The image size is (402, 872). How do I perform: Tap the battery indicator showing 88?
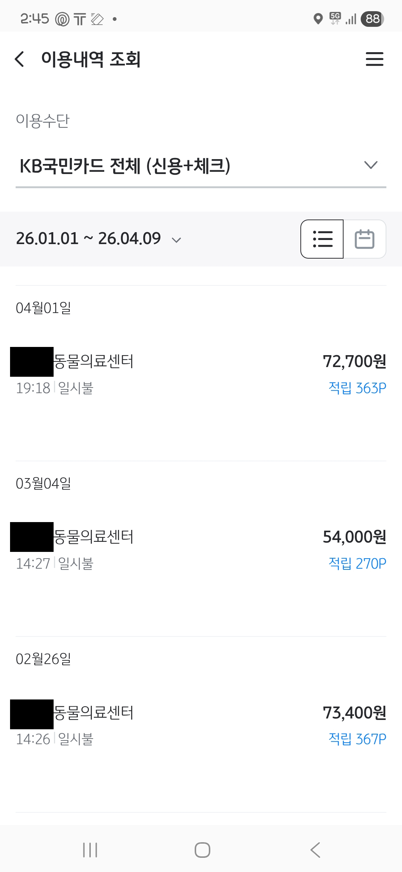(x=372, y=19)
